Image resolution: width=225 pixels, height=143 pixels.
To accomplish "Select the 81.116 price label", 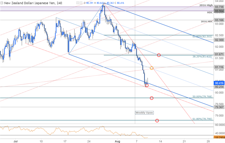I will [x=219, y=67].
